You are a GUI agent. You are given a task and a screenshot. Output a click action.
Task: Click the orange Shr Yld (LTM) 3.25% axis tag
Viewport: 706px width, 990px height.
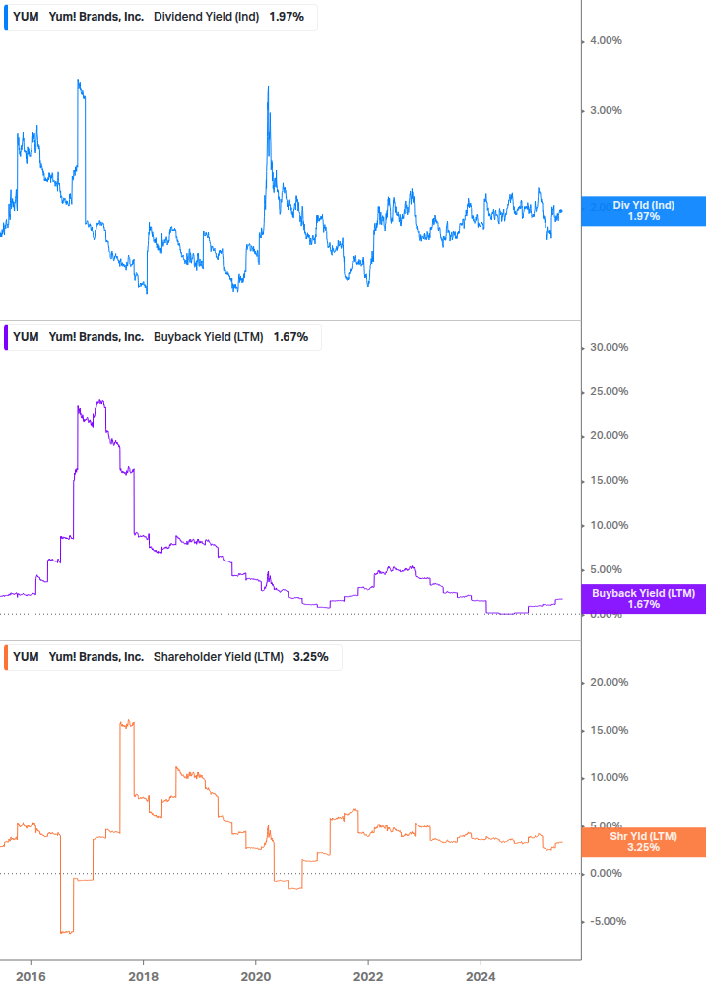tap(644, 842)
